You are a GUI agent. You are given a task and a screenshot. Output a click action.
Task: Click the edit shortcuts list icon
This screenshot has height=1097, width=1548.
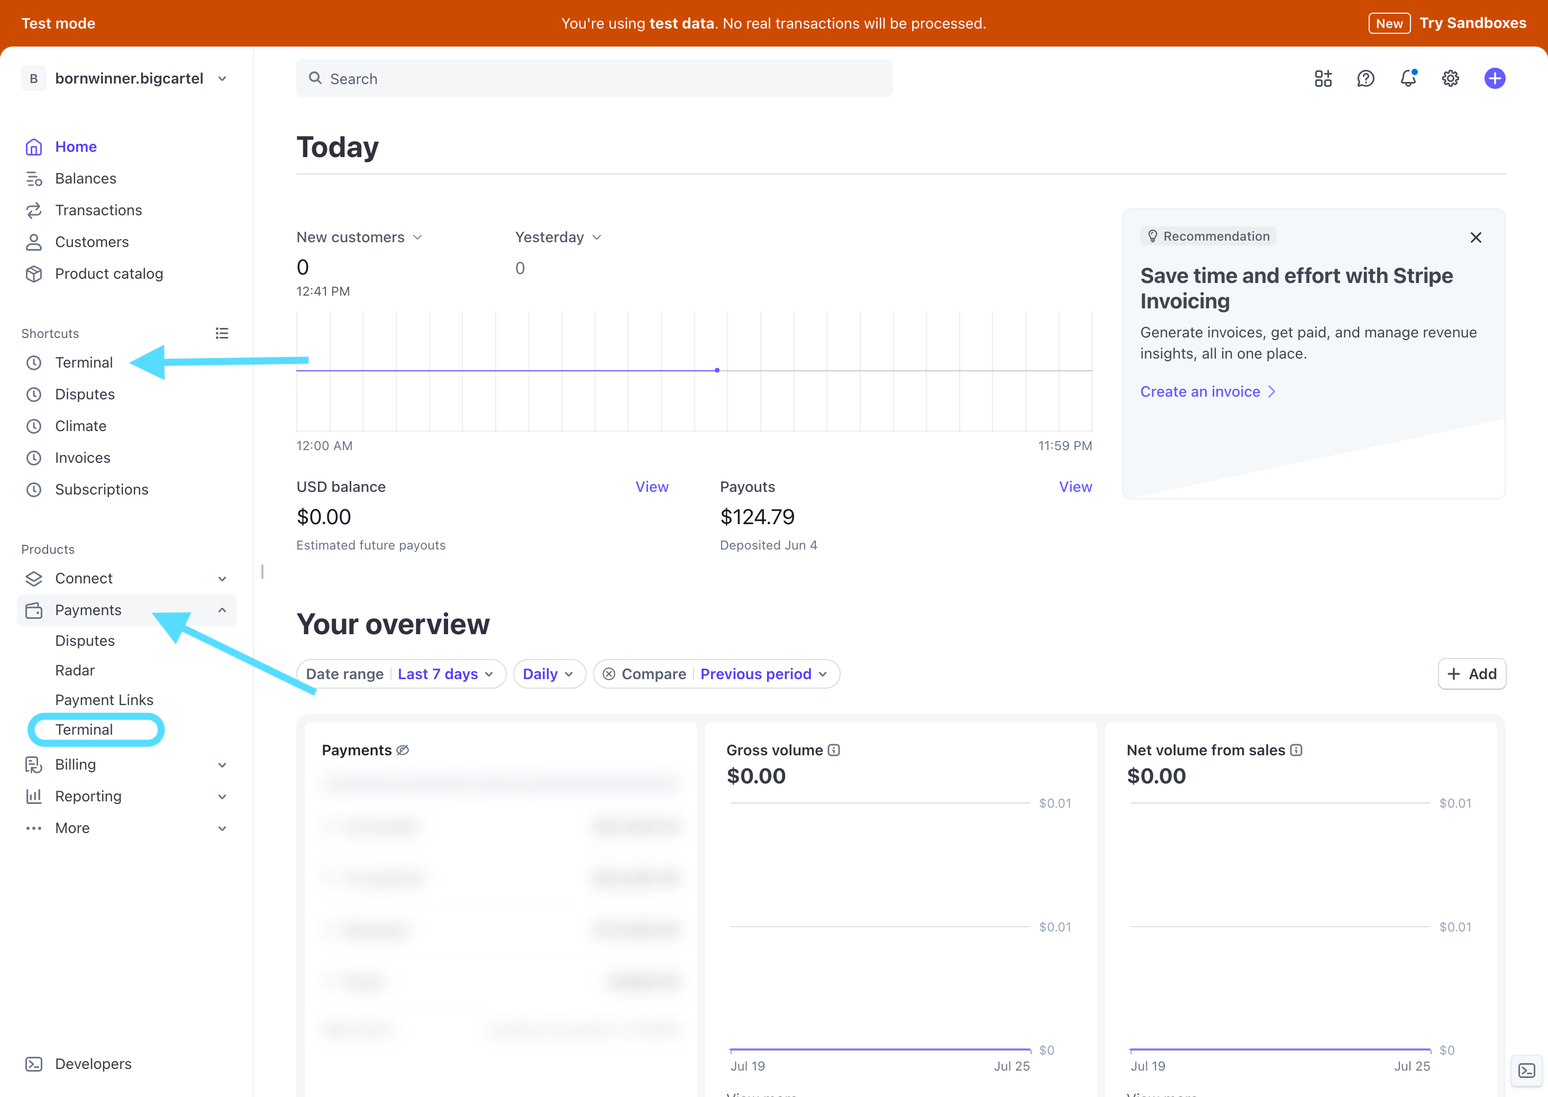[x=222, y=333]
